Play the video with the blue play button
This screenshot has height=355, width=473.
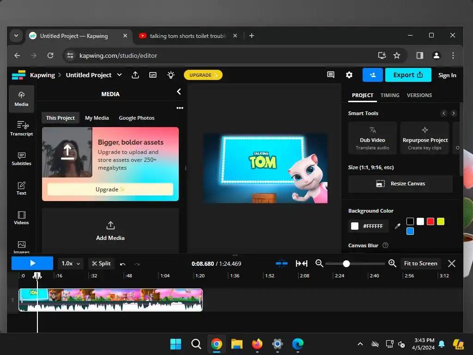point(32,263)
